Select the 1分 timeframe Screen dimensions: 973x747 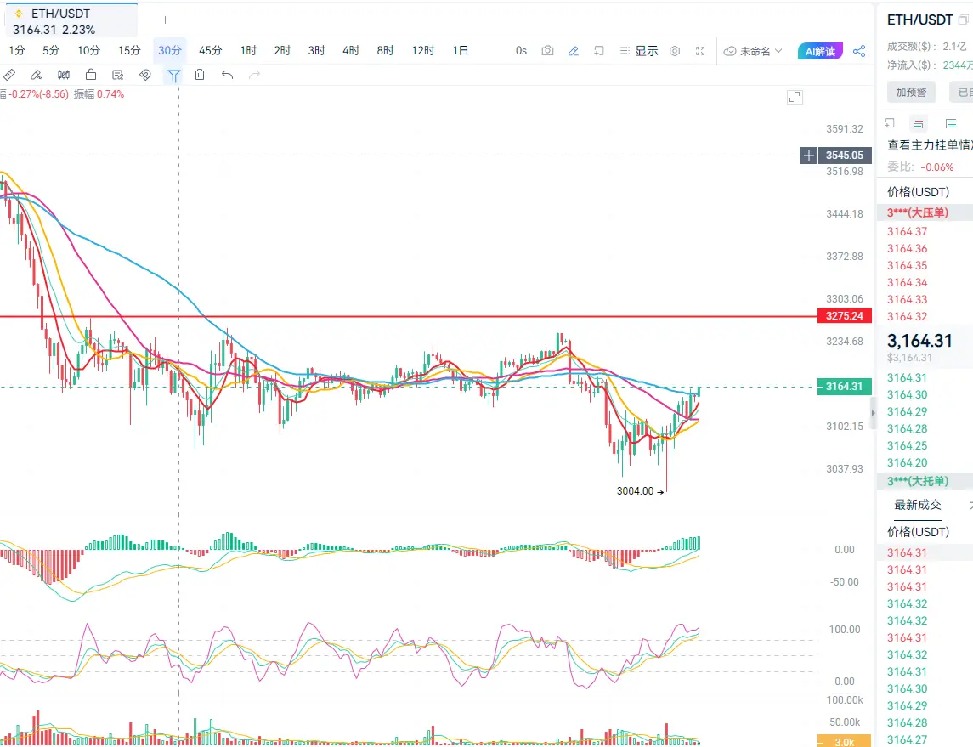[x=17, y=50]
